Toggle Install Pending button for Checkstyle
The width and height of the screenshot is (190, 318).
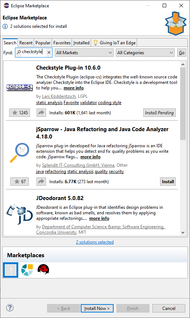(159, 113)
